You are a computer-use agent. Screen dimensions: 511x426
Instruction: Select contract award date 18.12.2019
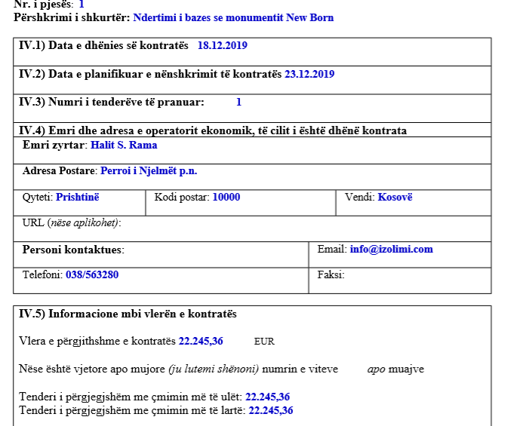(x=222, y=45)
